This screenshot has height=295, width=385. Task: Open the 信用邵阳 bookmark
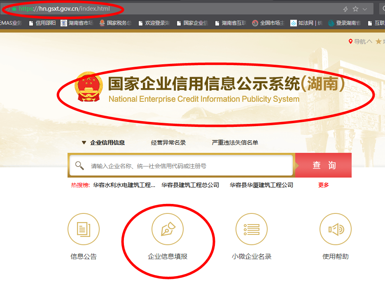[42, 23]
